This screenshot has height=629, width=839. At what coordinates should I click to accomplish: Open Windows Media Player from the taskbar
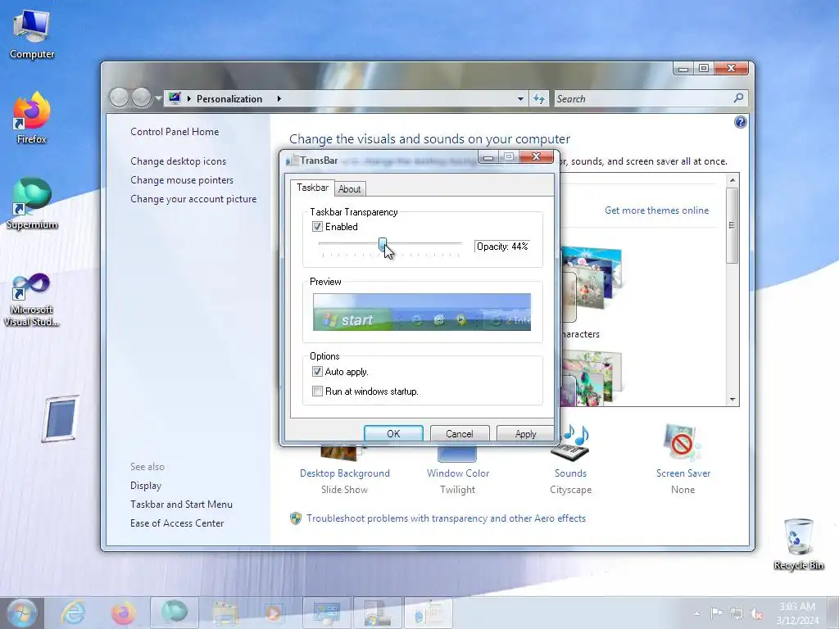274,613
